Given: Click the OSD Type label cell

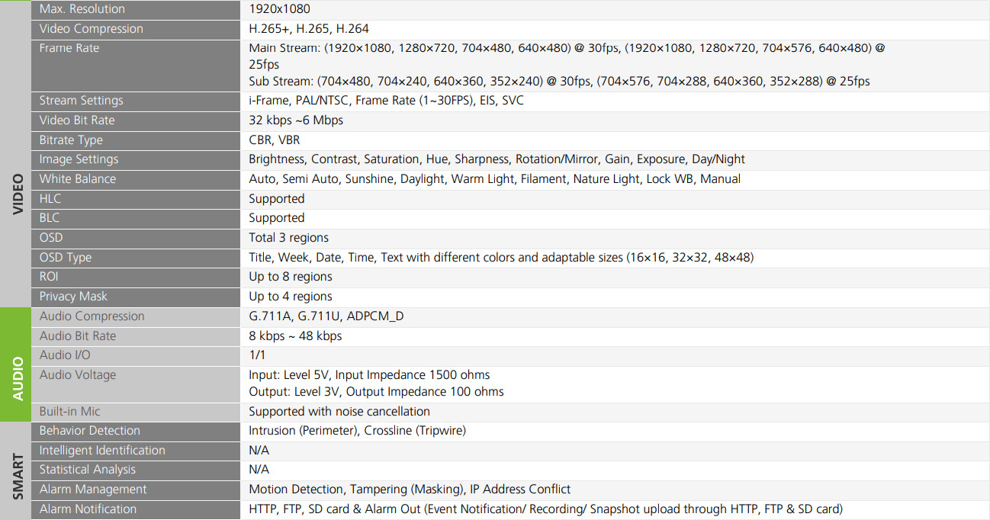Looking at the screenshot, I should pos(66,258).
